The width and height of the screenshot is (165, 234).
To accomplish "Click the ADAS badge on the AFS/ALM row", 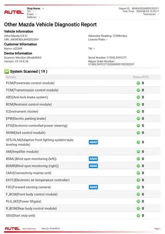I will [93, 142].
